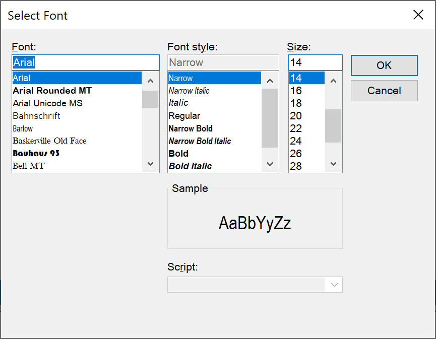Close the Select Font dialog
436x339 pixels.
418,15
